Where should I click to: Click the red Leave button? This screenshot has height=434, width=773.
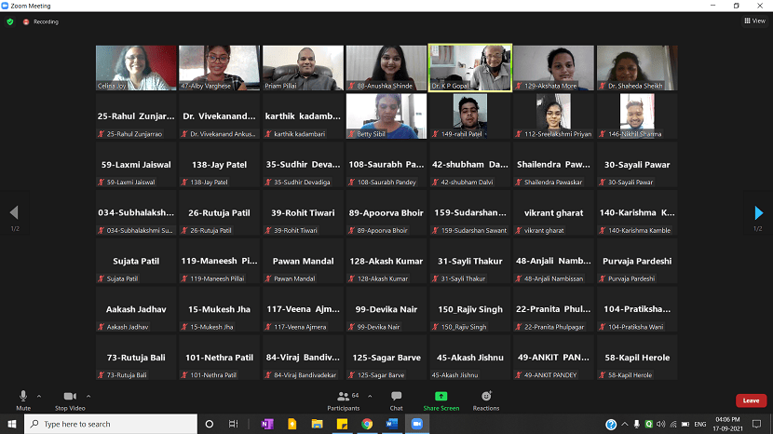click(x=751, y=400)
